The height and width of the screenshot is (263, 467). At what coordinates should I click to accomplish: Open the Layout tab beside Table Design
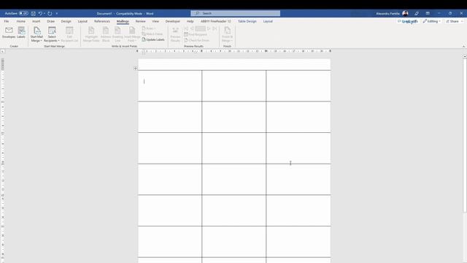268,21
